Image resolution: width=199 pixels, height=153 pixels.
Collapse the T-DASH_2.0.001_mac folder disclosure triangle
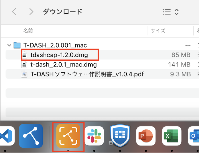pyautogui.click(x=9, y=45)
